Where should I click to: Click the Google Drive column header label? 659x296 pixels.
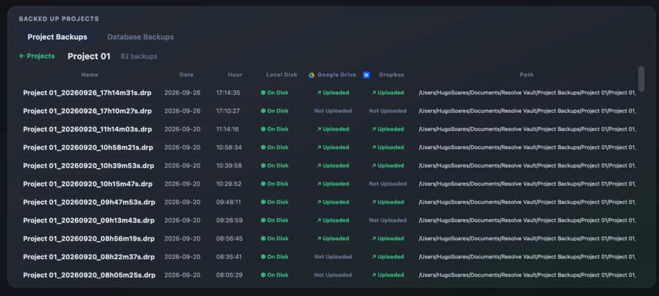click(x=337, y=74)
